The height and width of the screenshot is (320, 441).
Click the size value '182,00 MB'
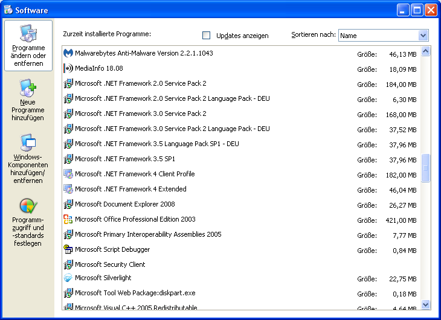click(x=401, y=175)
